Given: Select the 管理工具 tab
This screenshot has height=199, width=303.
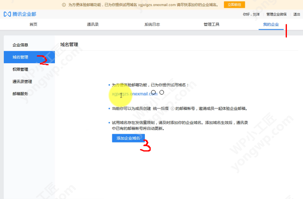Looking at the screenshot, I should pos(211,24).
